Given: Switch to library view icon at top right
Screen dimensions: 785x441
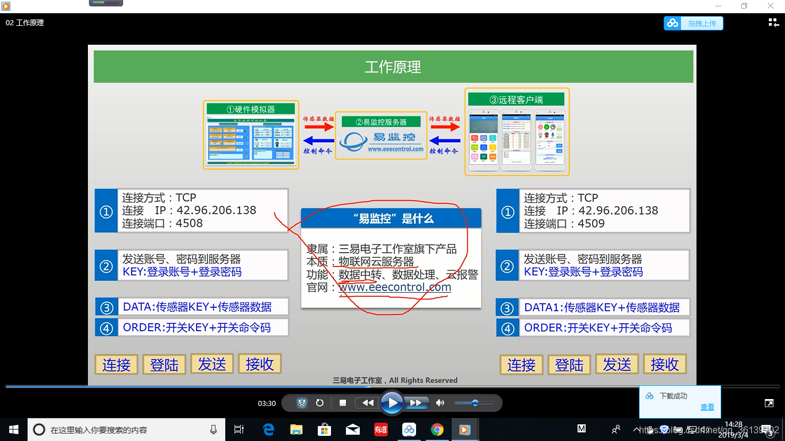Looking at the screenshot, I should point(774,22).
